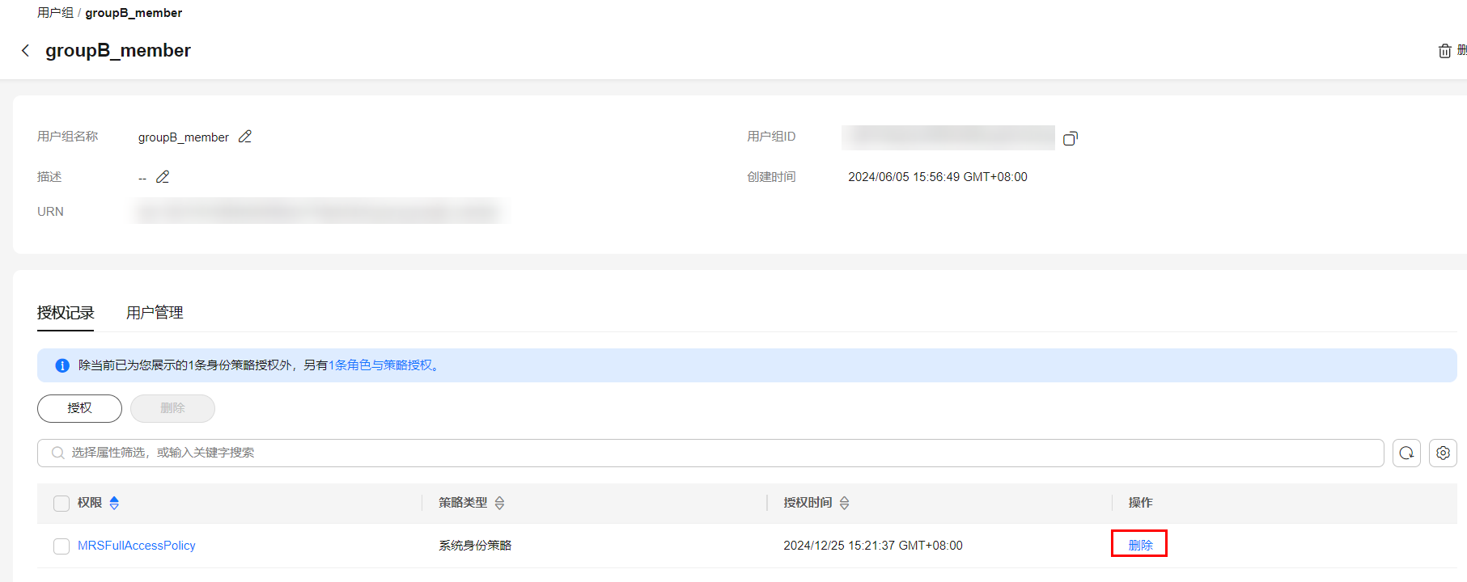The height and width of the screenshot is (582, 1467).
Task: Open table column settings gear
Action: coord(1443,453)
